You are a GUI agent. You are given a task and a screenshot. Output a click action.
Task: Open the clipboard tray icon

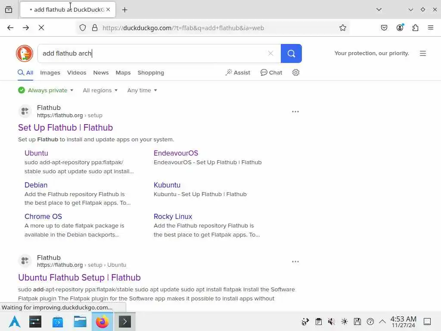click(x=318, y=322)
